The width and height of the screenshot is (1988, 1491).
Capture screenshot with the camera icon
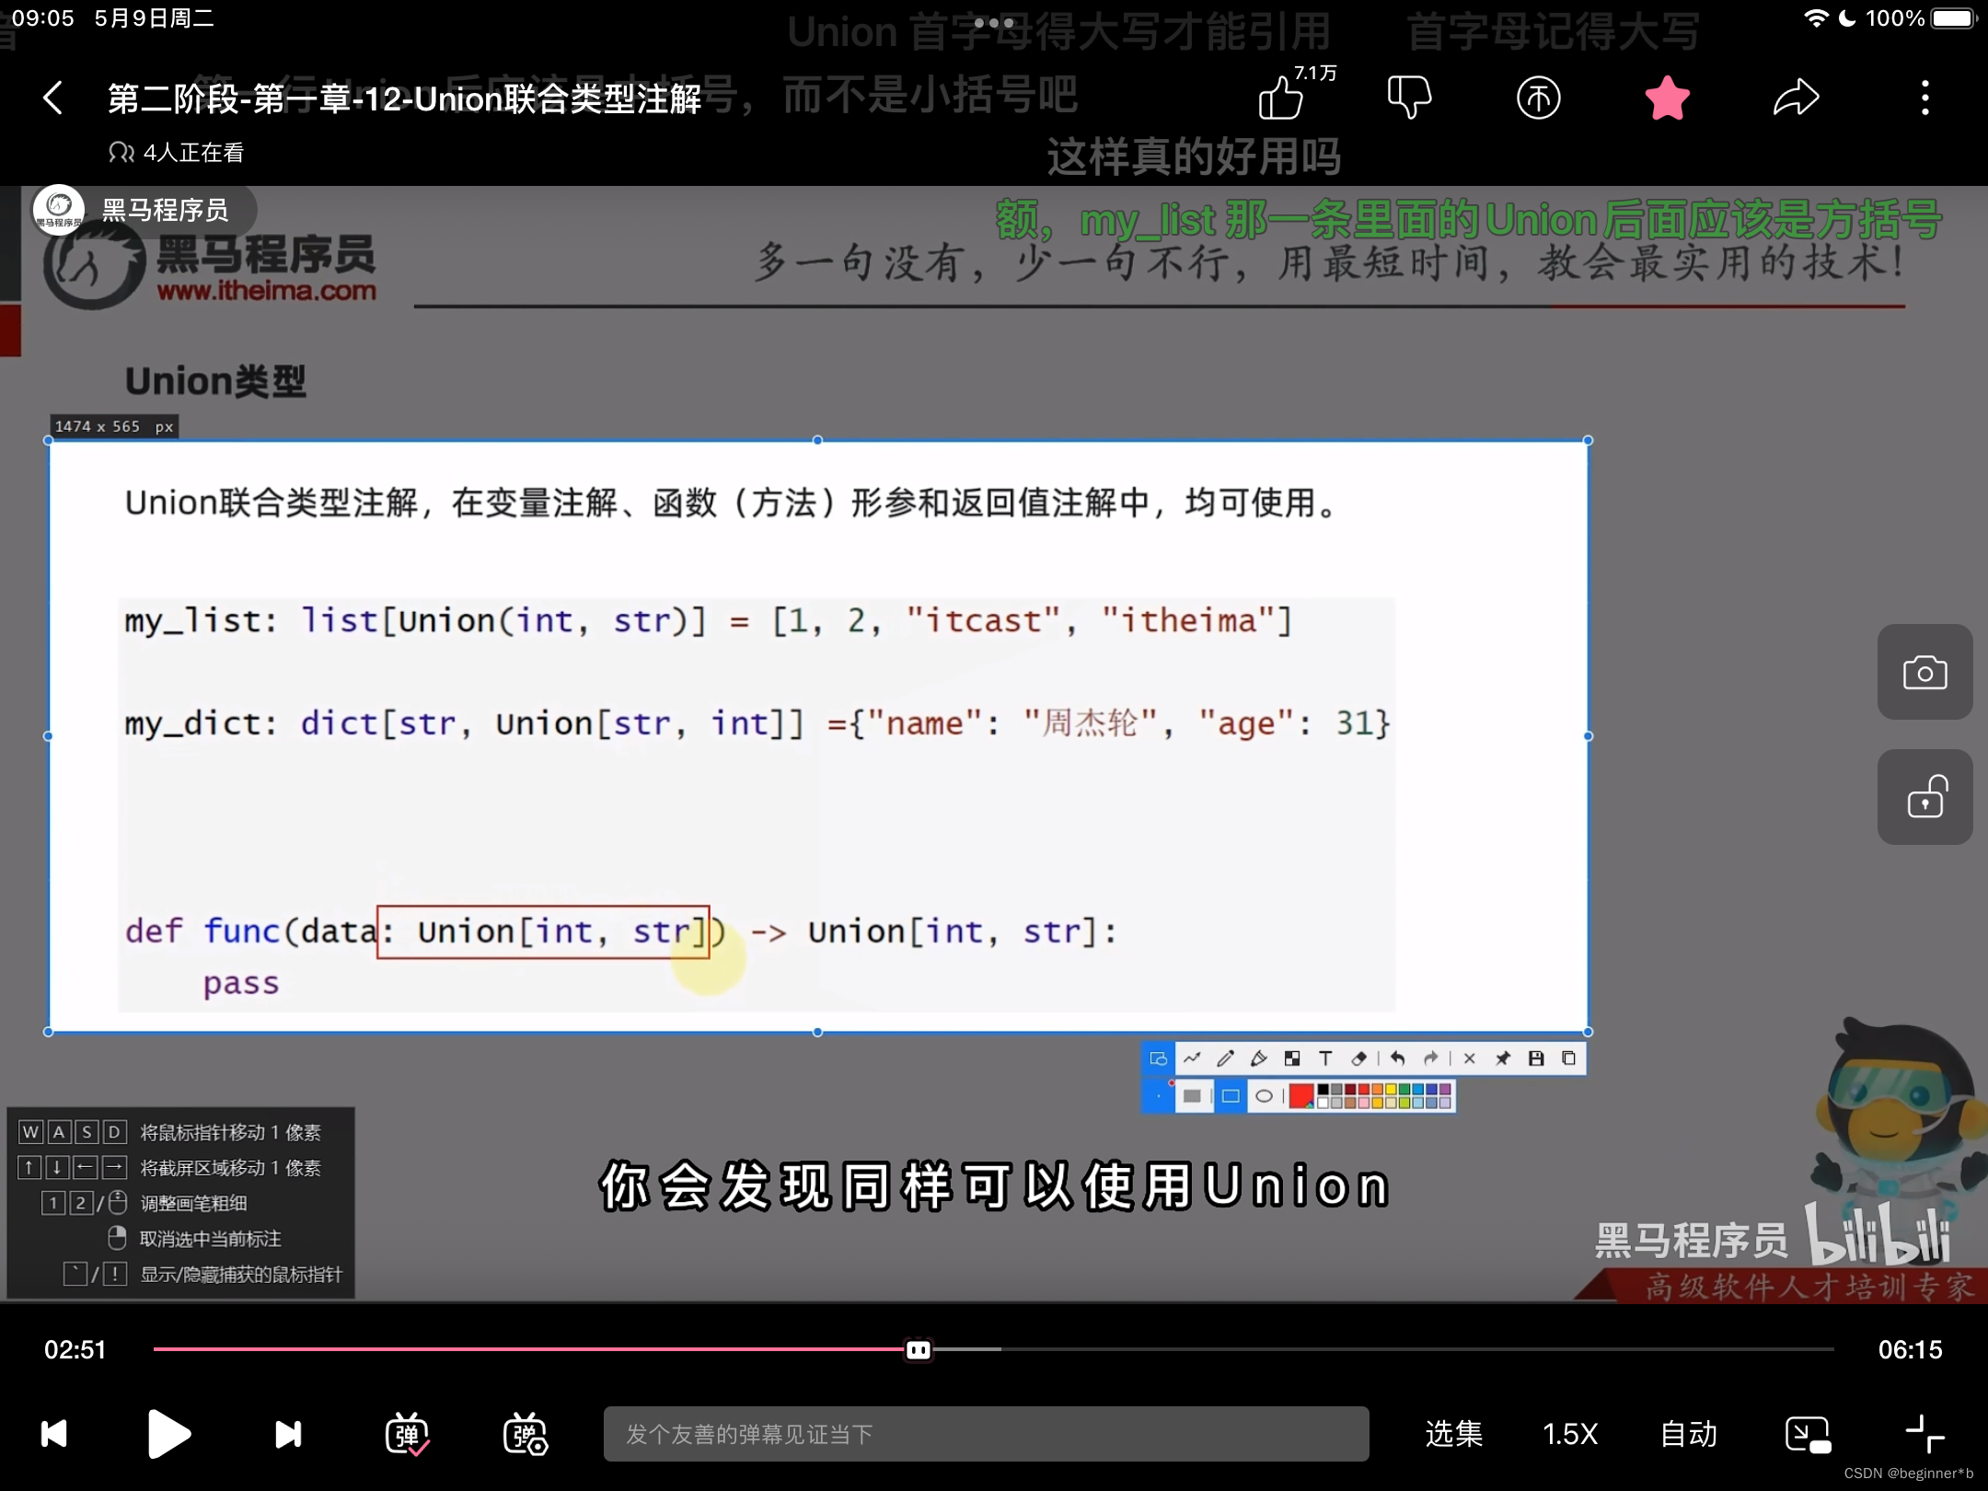point(1924,673)
